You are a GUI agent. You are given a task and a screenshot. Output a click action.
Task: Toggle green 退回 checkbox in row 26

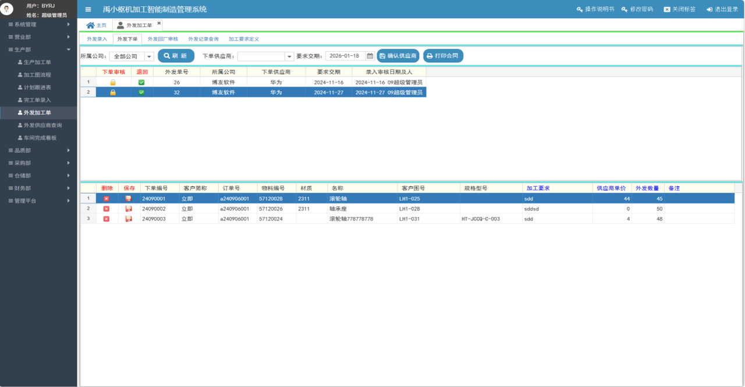pos(141,83)
